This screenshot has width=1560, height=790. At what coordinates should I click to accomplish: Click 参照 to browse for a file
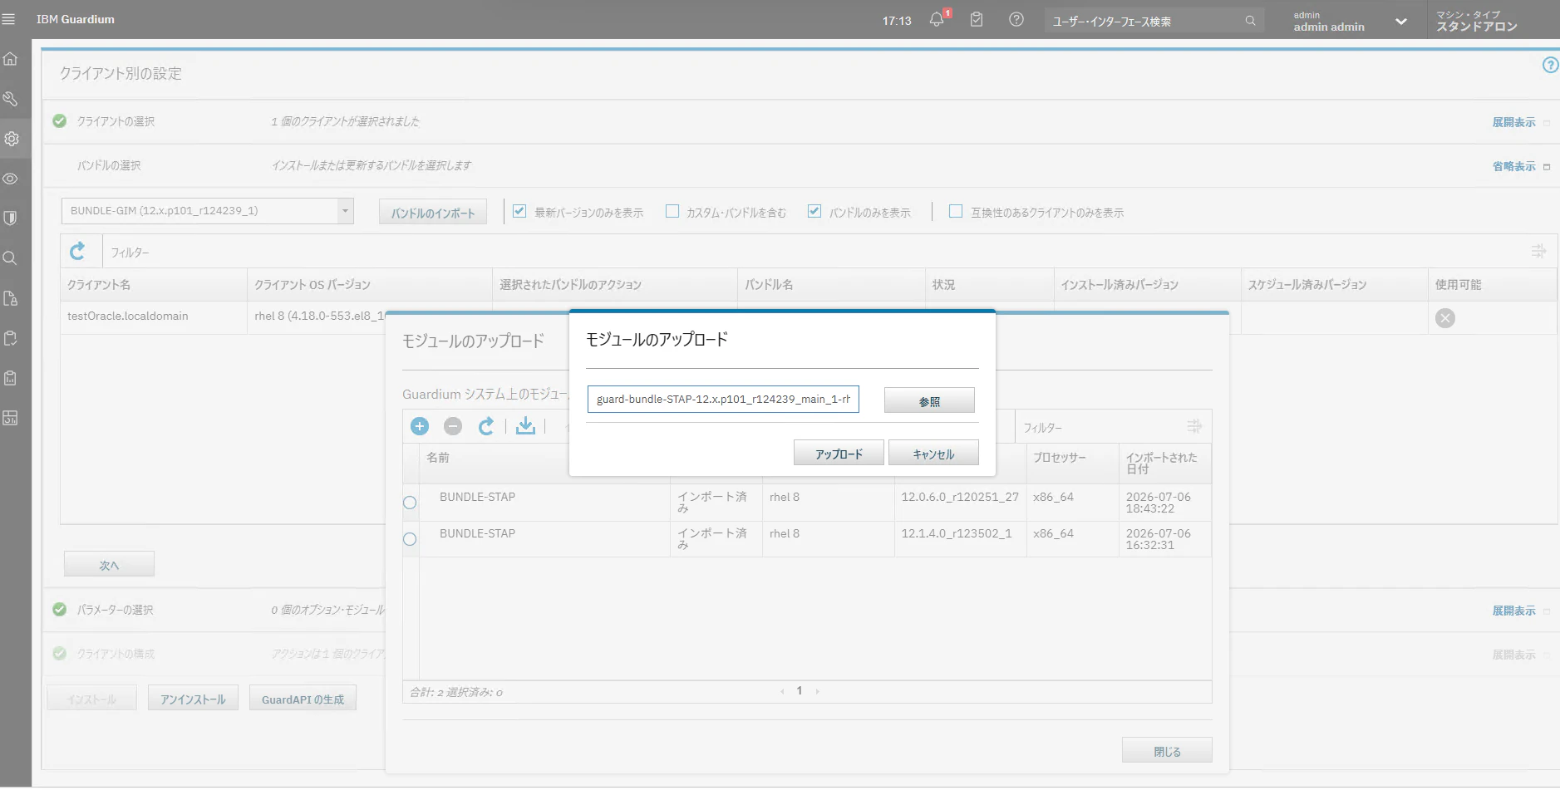click(929, 400)
